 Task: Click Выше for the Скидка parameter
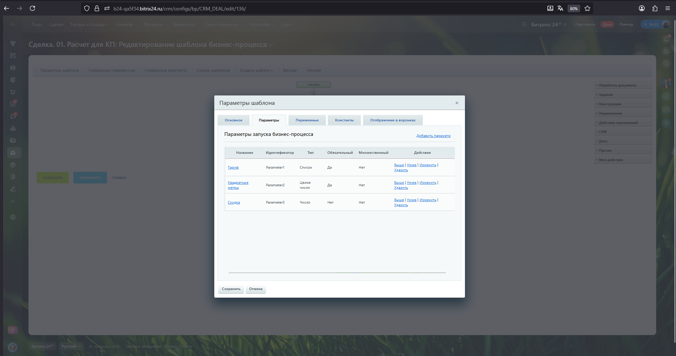point(399,200)
